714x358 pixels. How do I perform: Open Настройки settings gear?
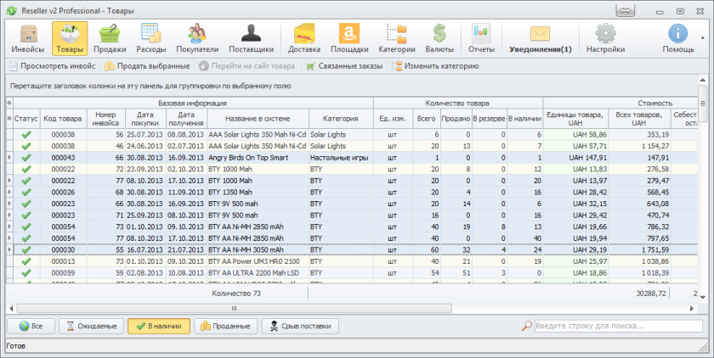click(604, 37)
